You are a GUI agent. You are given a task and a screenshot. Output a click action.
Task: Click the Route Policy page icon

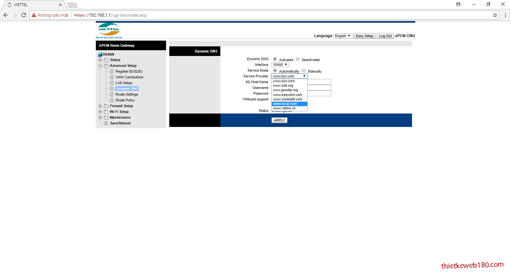coord(112,100)
